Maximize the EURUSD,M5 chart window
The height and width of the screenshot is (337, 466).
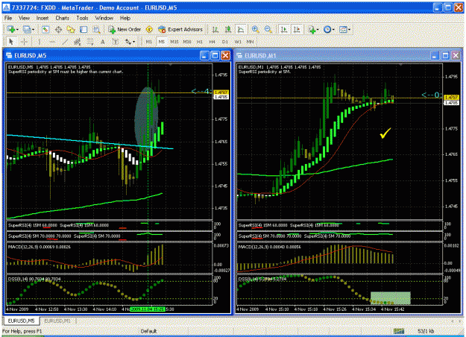[x=215, y=56]
